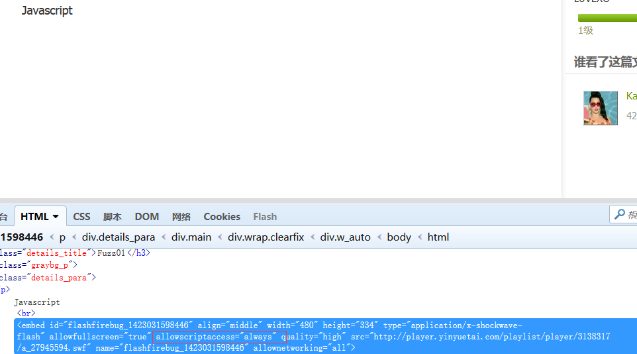Click the details_para class value in HTML tree
Screen dimensions: 637x354
(x=59, y=278)
